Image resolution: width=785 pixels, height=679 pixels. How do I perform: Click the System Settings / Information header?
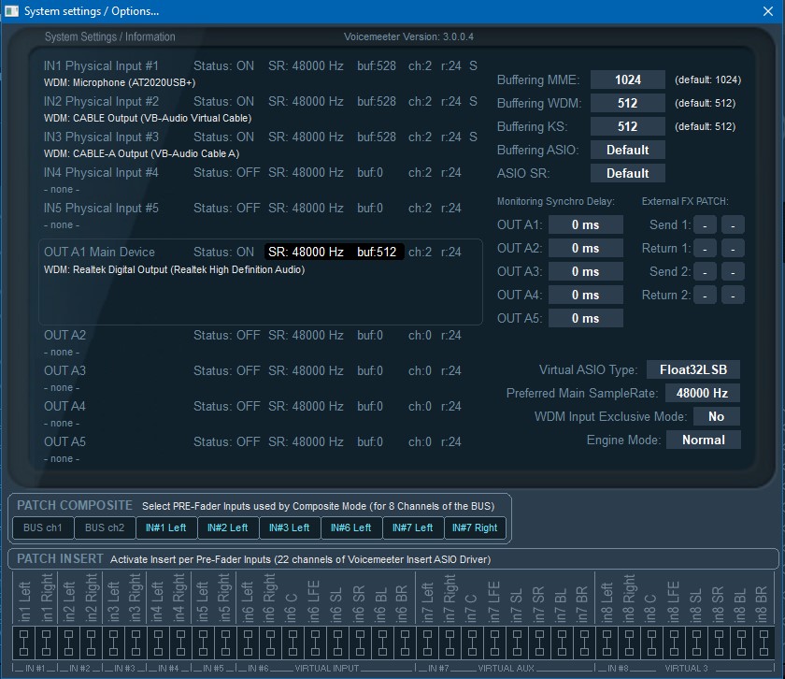(109, 36)
